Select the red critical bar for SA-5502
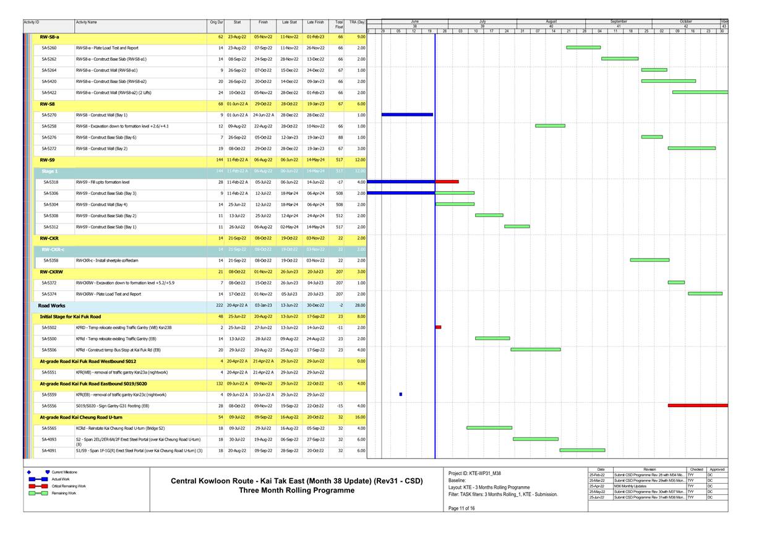This screenshot has width=772, height=545. (x=438, y=327)
